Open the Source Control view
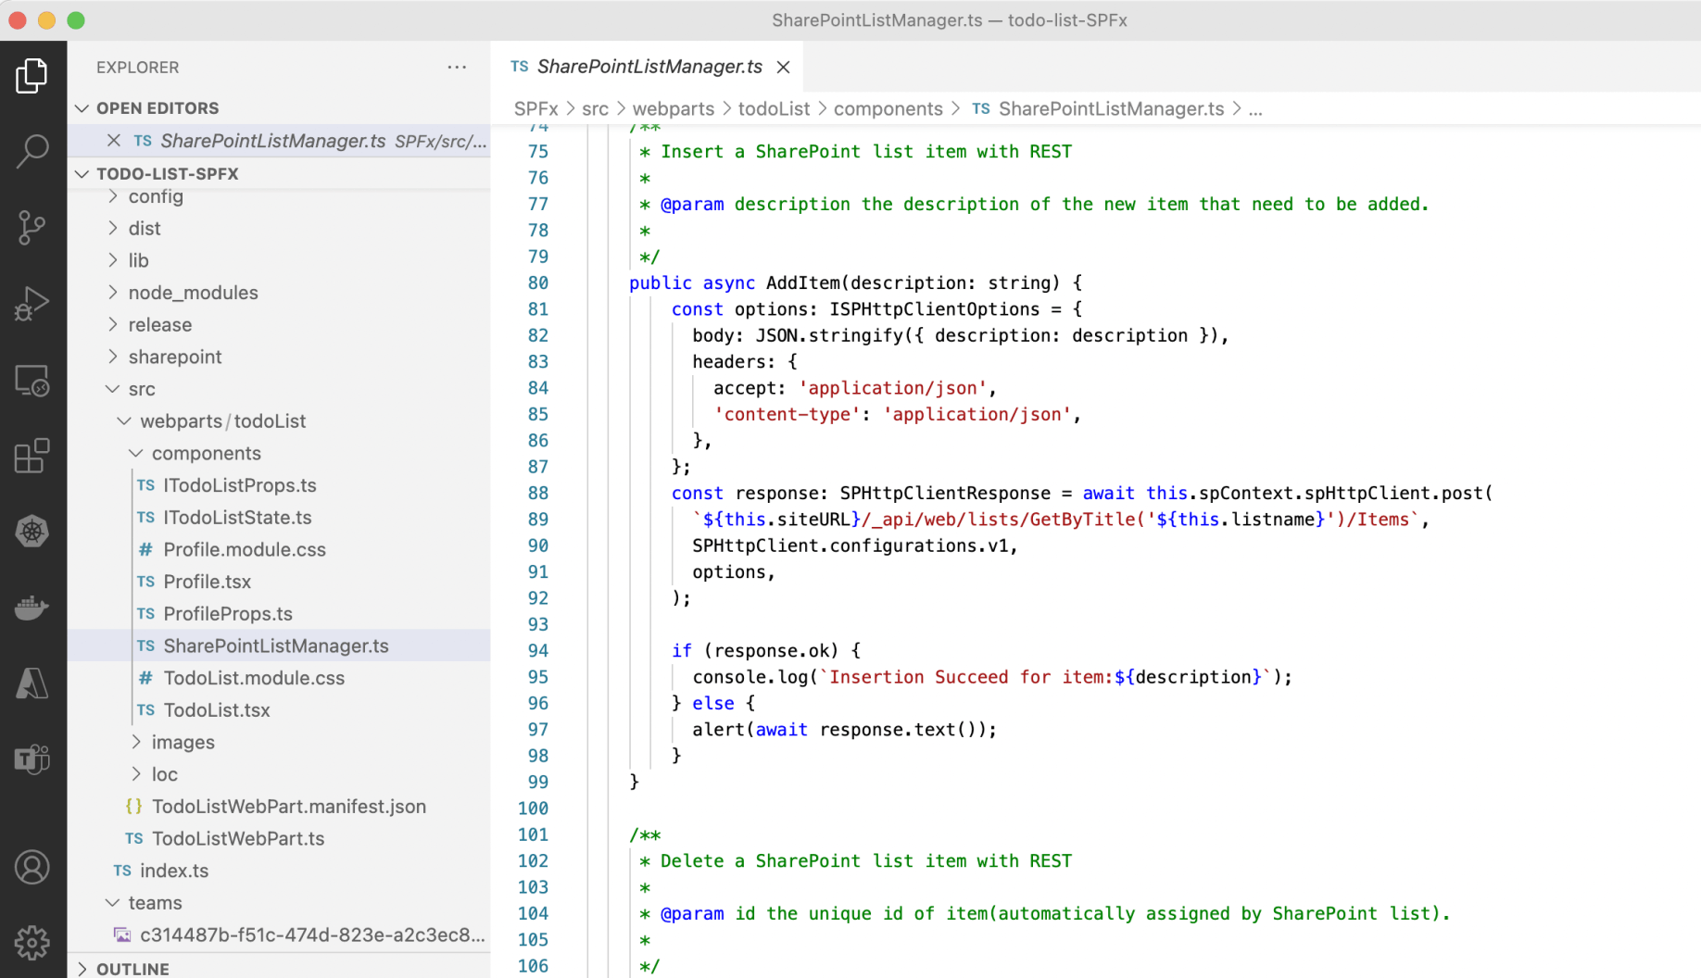This screenshot has height=978, width=1701. (x=32, y=227)
